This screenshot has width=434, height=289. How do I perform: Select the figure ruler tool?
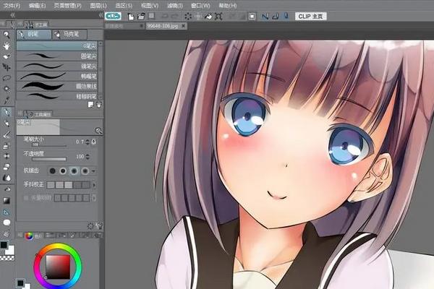(x=7, y=212)
